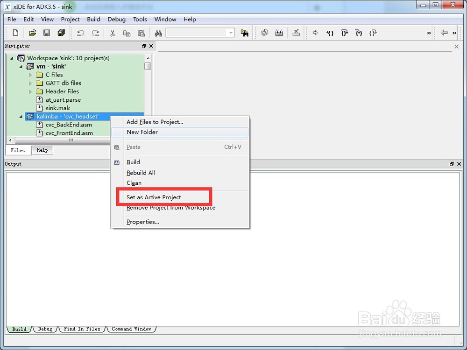Collapse the vm - 'sink' project node
Viewport: 467px width, 350px height.
21,67
